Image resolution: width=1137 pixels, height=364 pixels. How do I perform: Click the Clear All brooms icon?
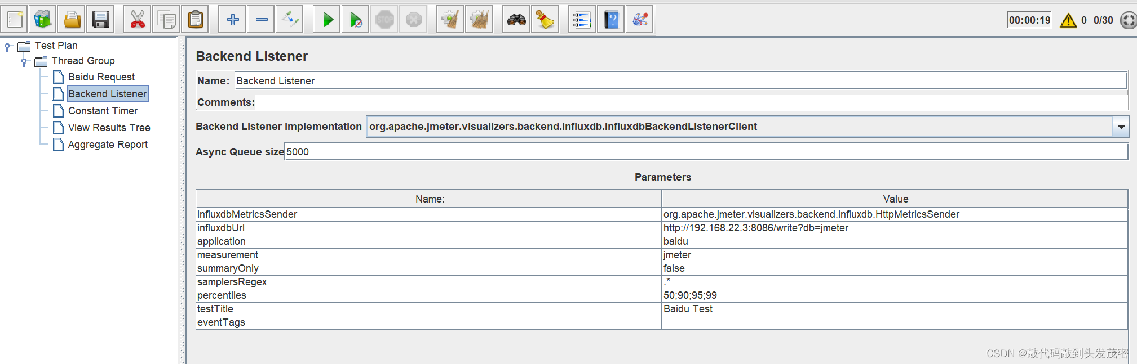pyautogui.click(x=480, y=20)
